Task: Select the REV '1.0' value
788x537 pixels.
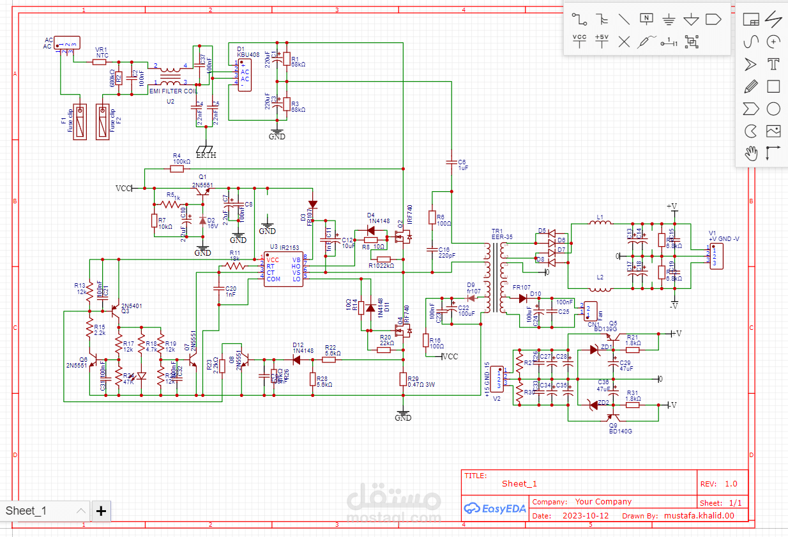Action: coord(731,484)
